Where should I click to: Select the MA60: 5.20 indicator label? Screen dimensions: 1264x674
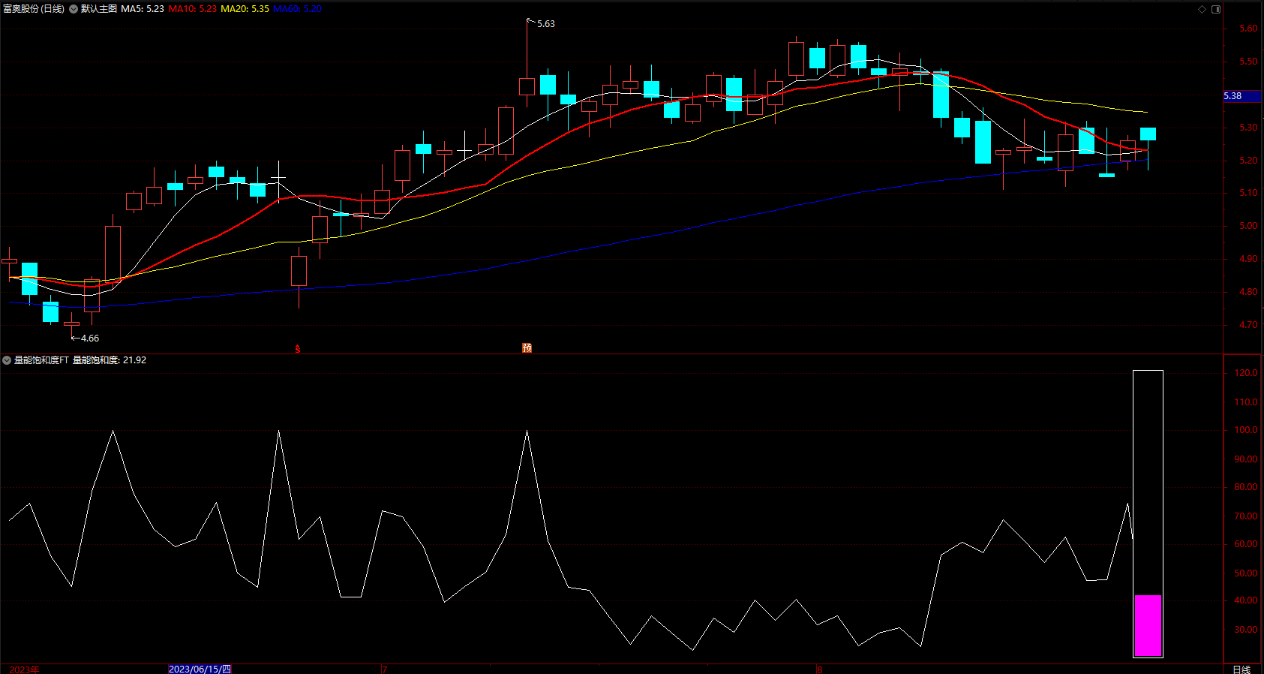pyautogui.click(x=298, y=9)
